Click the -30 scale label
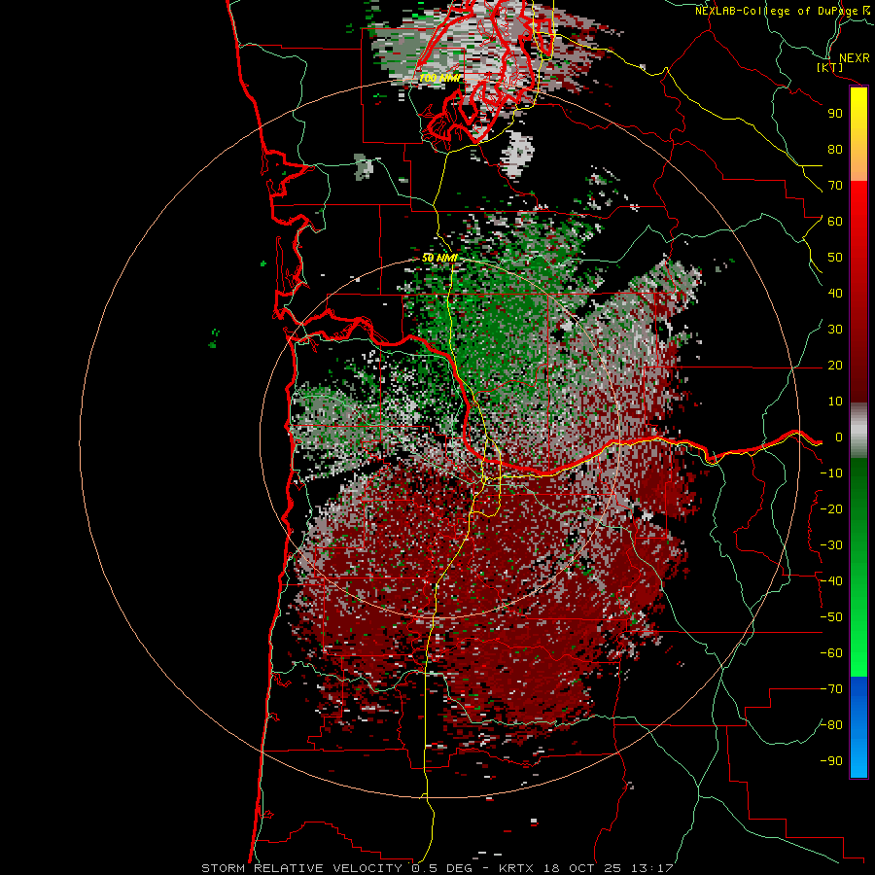This screenshot has width=875, height=875. pyautogui.click(x=831, y=545)
